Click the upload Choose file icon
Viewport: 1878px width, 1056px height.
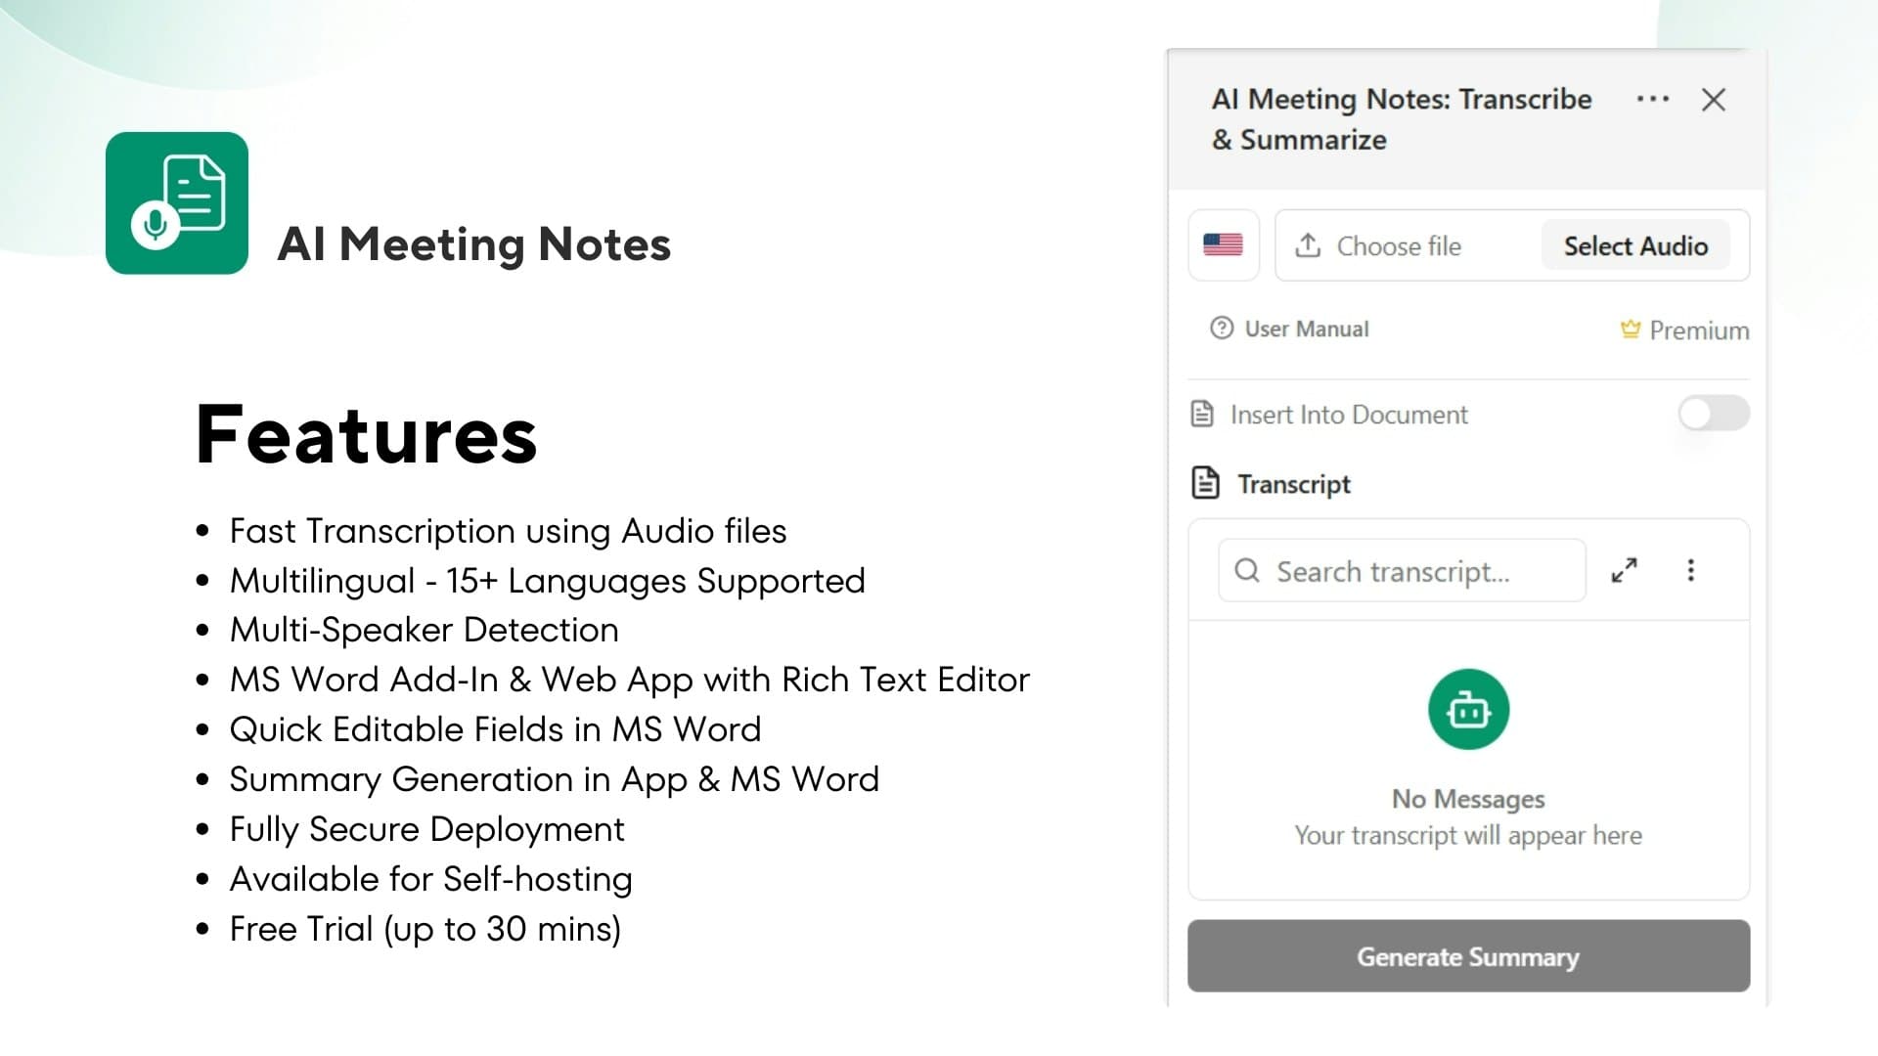1310,245
